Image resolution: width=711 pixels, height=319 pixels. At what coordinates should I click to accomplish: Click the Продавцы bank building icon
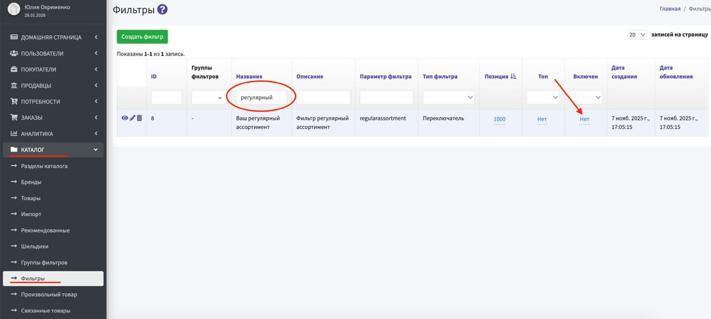(14, 85)
